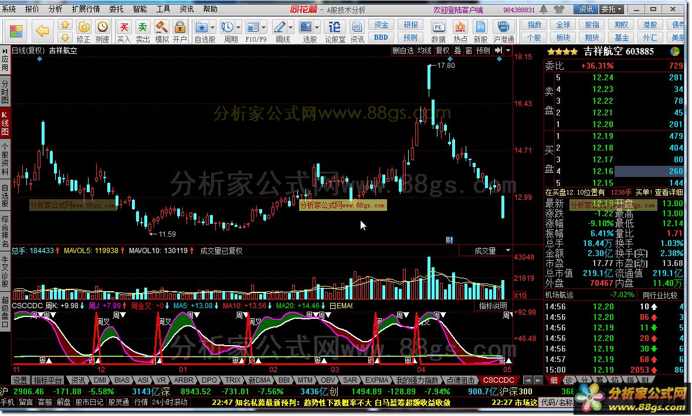This screenshot has height=416, width=692.
Task: Click the 修正 refresh icon
Action: click(x=83, y=28)
